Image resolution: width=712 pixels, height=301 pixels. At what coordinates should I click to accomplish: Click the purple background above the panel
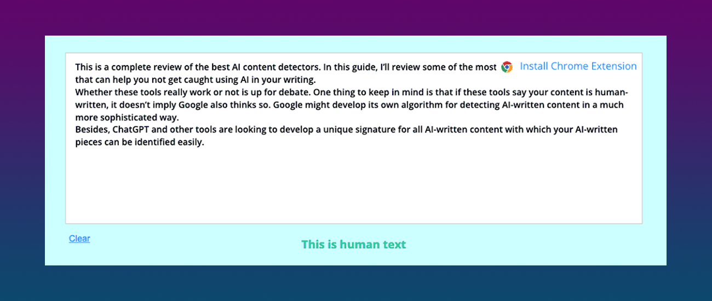click(356, 18)
